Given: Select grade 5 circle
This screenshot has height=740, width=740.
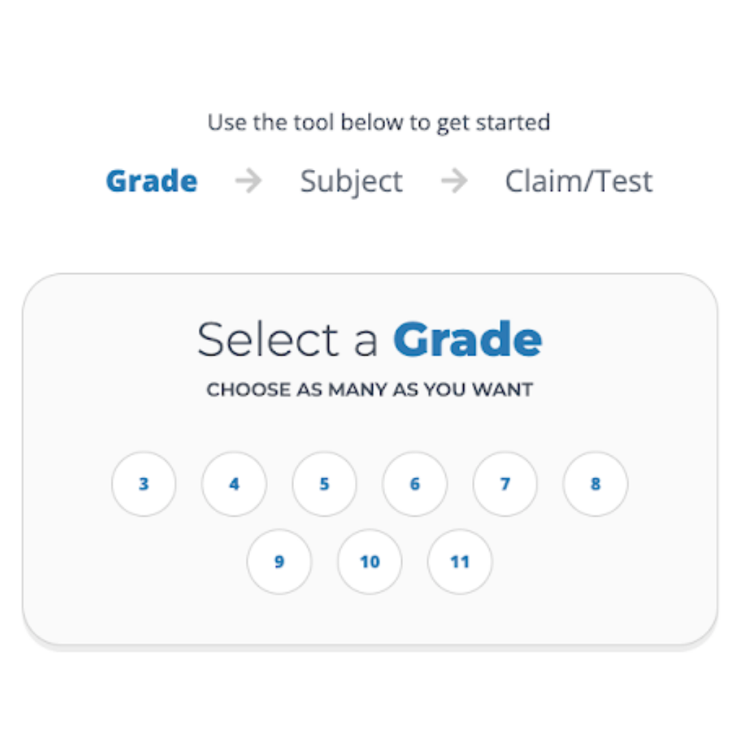Looking at the screenshot, I should pos(325,484).
